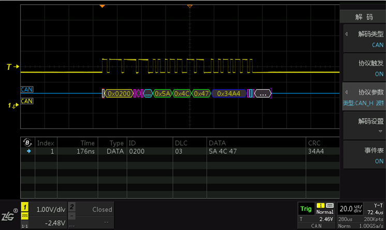Image resolution: width=386 pixels, height=230 pixels.
Task: Click the hollow orange center time marker
Action: (x=189, y=6)
